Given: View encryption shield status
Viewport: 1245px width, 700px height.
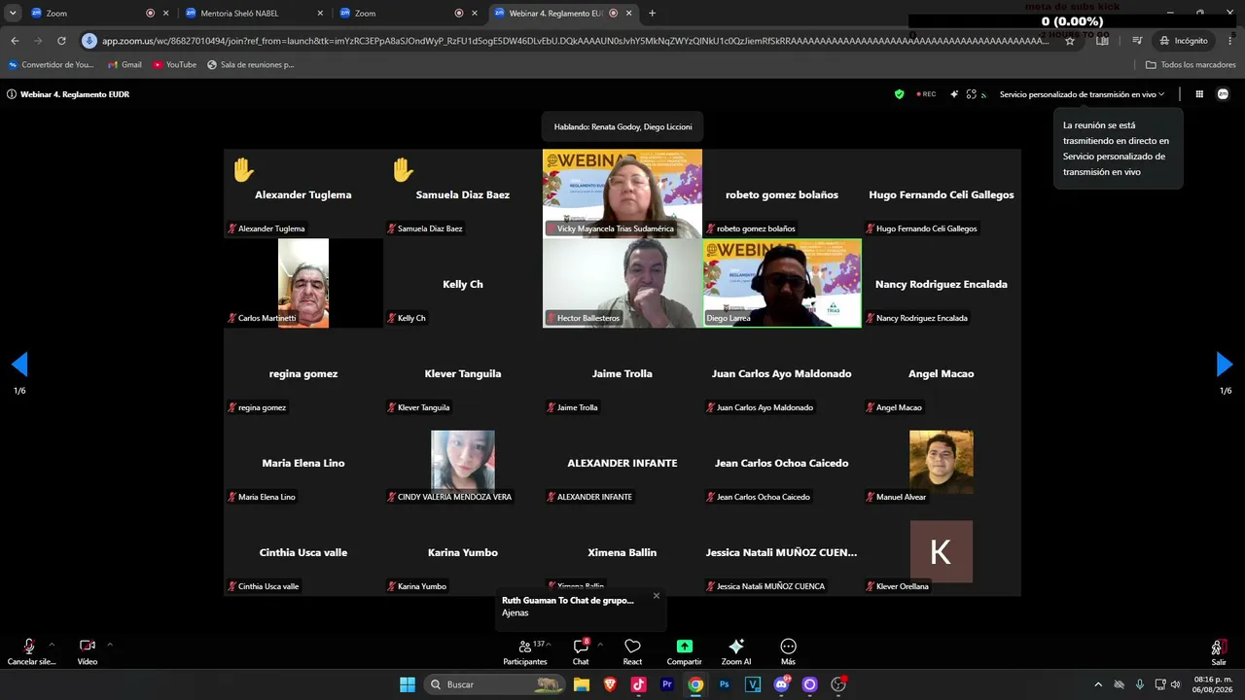Looking at the screenshot, I should (x=899, y=94).
